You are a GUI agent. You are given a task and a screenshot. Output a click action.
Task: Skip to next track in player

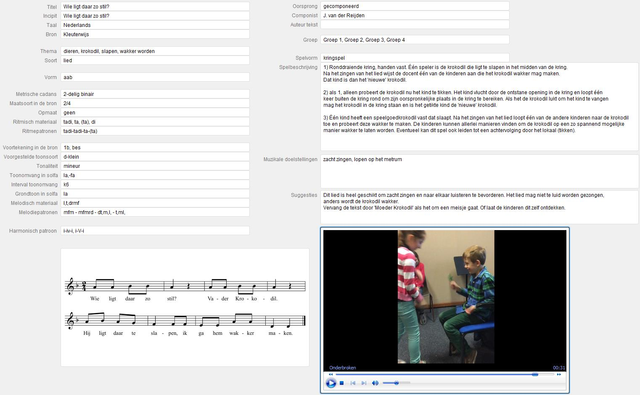click(364, 383)
